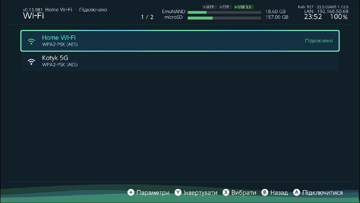Viewport: 360px width, 203px height.
Task: Click the EmuNAND storage usage bar
Action: coord(224,12)
